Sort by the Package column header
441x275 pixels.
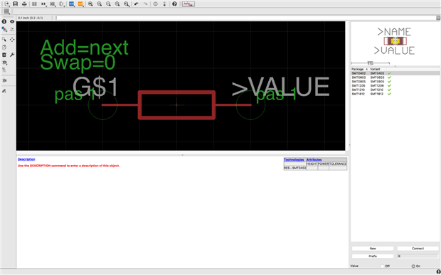tap(360, 69)
